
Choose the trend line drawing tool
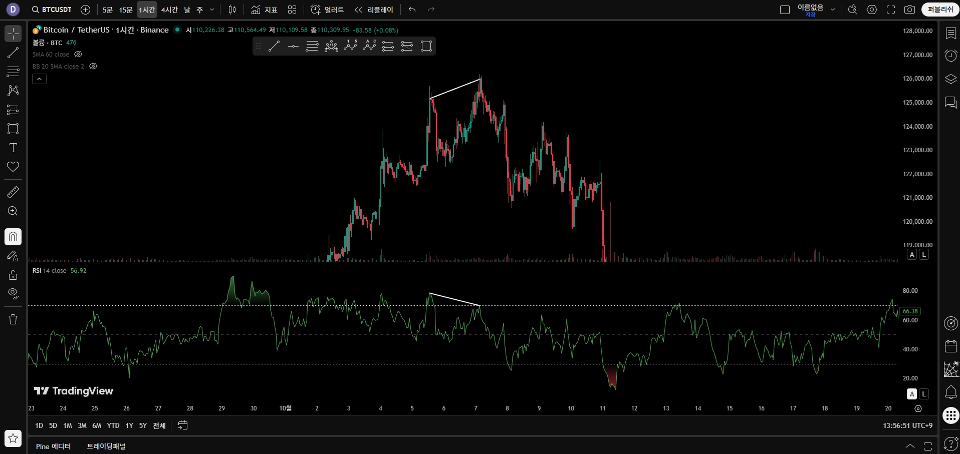13,53
